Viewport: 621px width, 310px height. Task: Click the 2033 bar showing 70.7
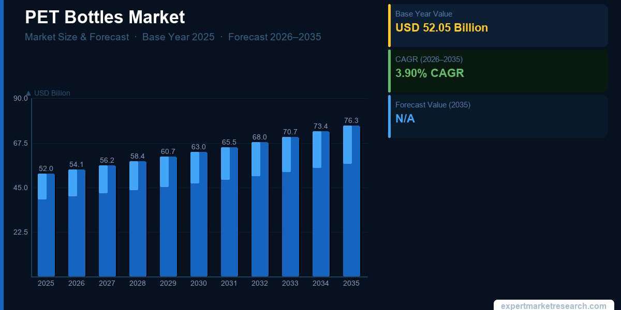click(290, 207)
